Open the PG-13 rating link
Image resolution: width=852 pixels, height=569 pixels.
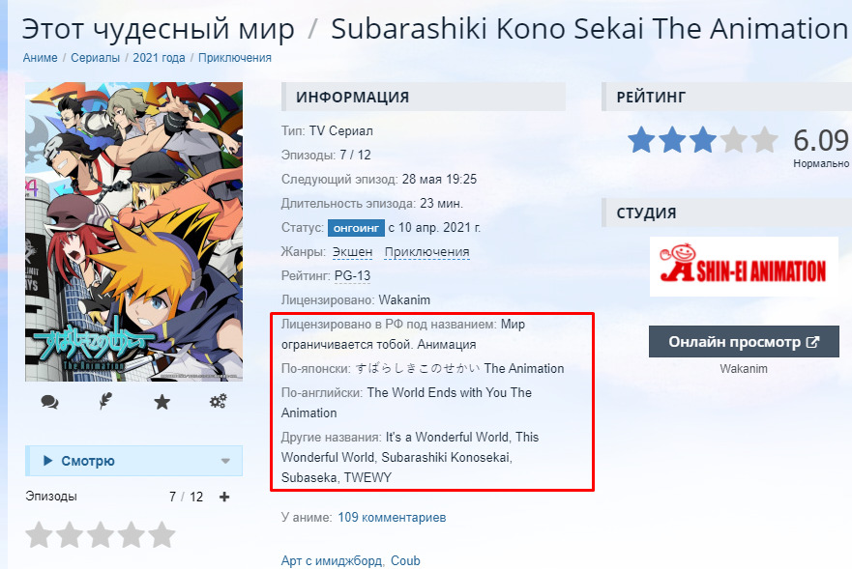(x=352, y=276)
